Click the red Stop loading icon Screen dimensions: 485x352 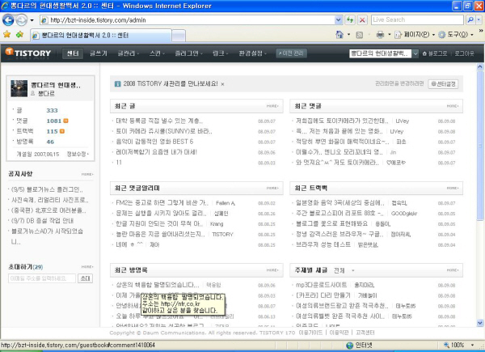[x=362, y=20]
